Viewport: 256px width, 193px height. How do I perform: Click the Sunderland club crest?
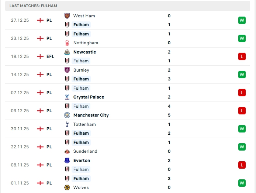tap(67, 151)
